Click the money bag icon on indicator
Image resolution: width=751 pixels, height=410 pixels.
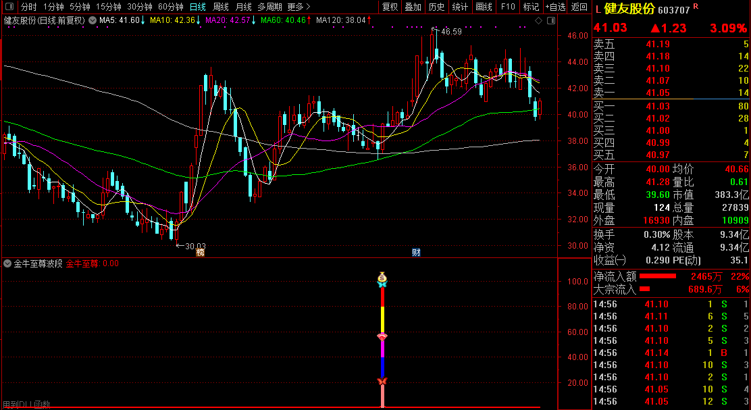pos(382,276)
